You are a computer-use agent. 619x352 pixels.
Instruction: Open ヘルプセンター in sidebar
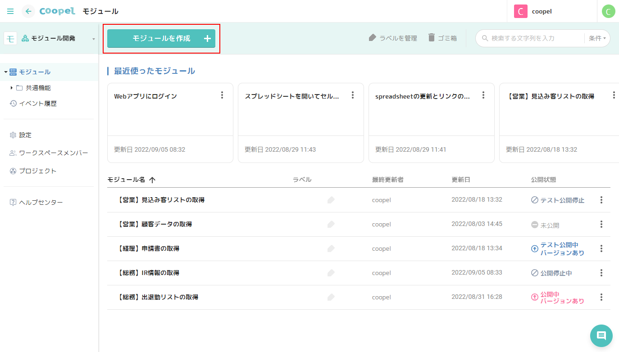(x=36, y=203)
